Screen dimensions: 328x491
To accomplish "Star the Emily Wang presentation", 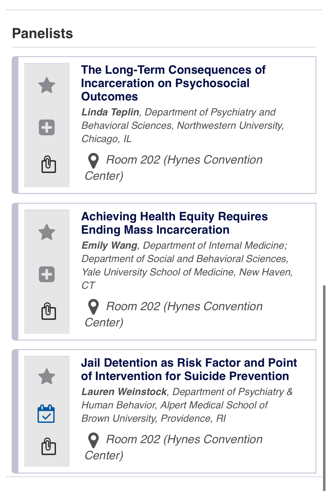I will click(x=47, y=232).
